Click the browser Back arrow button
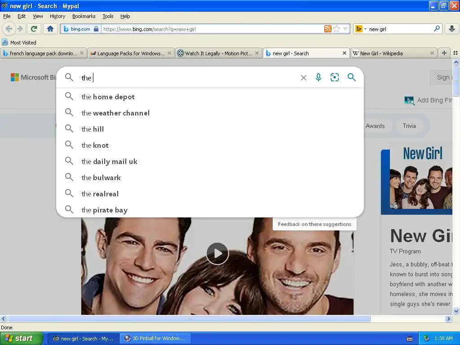The width and height of the screenshot is (460, 345). pyautogui.click(x=9, y=29)
